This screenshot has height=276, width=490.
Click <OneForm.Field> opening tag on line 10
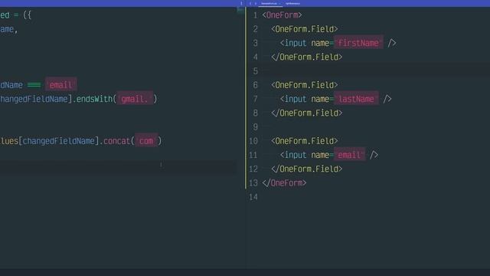point(305,141)
